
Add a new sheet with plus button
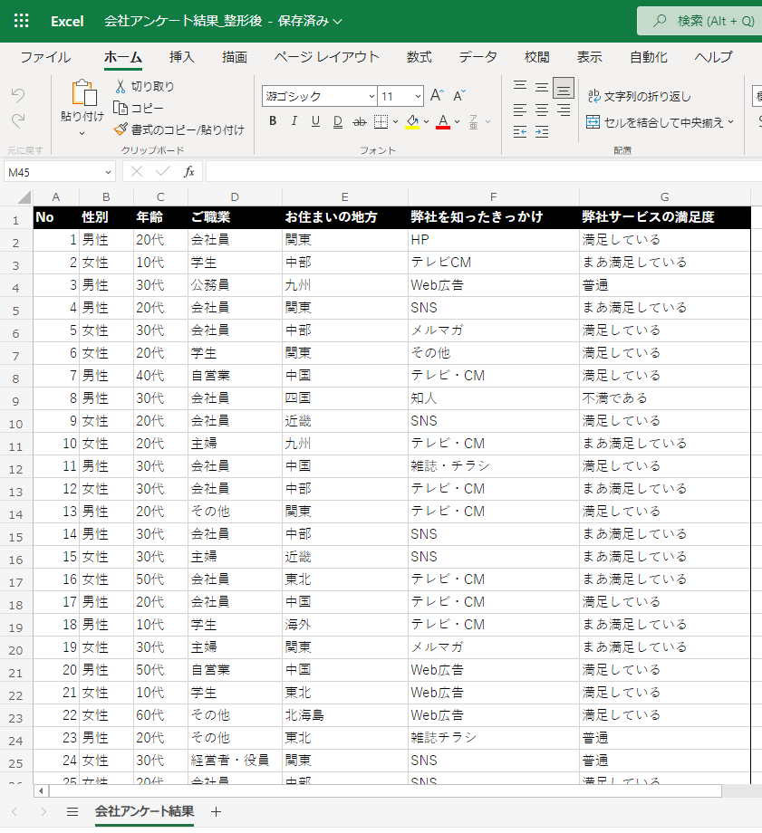tap(216, 811)
